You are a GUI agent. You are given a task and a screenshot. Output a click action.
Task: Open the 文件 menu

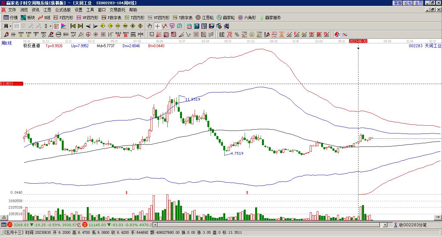12,10
